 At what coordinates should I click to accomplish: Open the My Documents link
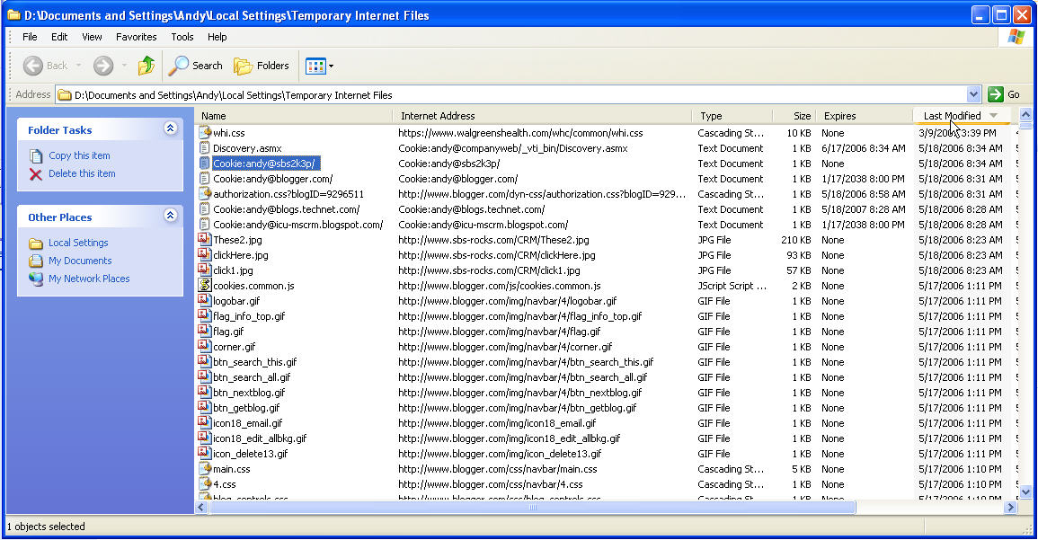point(80,261)
